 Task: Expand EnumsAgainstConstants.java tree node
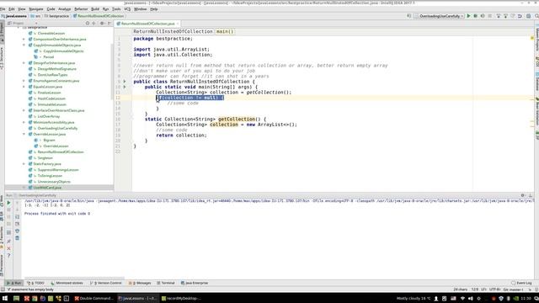pyautogui.click(x=24, y=81)
